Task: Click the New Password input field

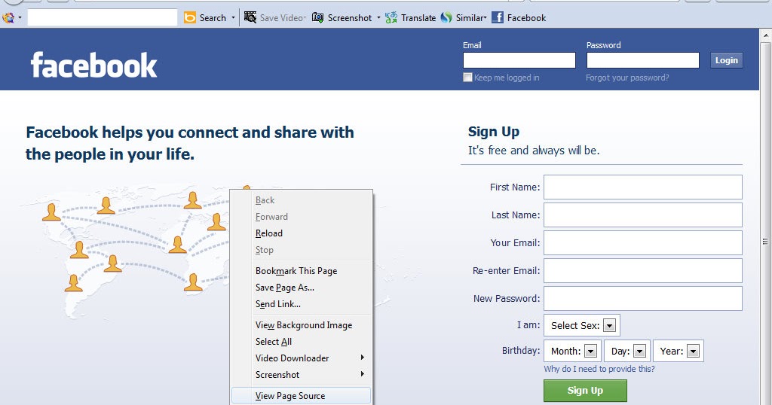Action: point(642,298)
